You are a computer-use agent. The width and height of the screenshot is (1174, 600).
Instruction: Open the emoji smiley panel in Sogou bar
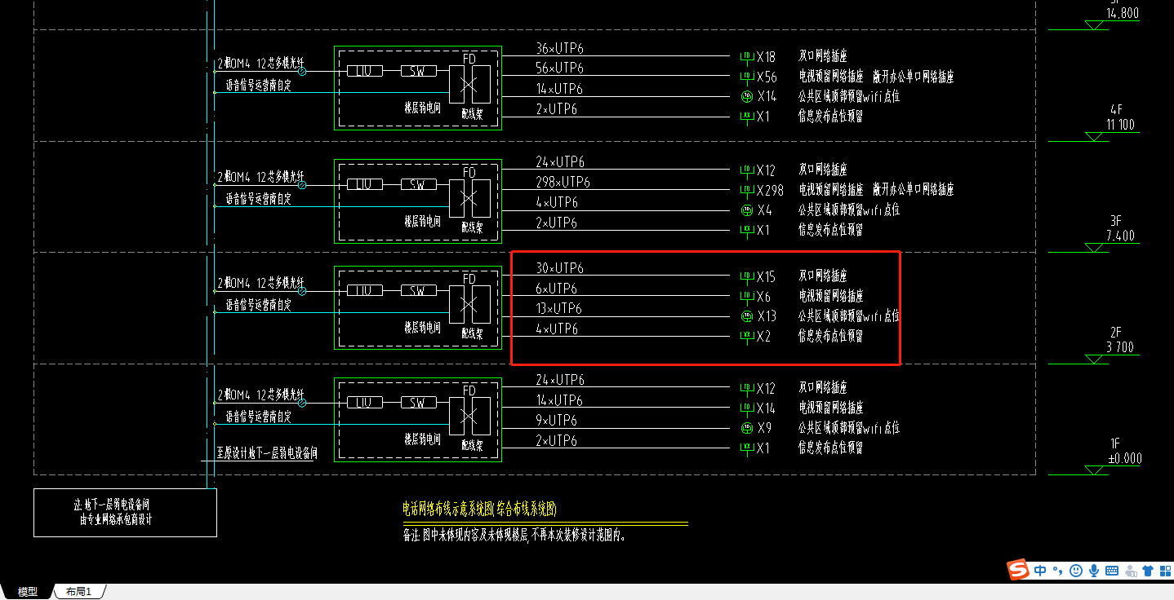point(1076,571)
